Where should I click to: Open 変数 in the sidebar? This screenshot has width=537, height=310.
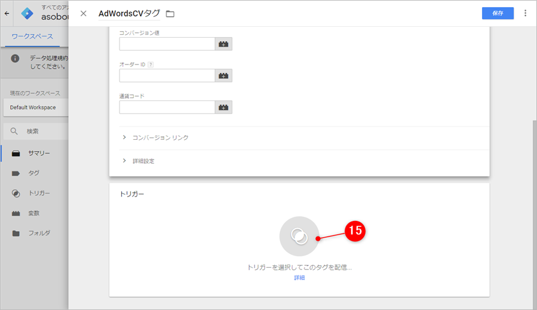35,213
